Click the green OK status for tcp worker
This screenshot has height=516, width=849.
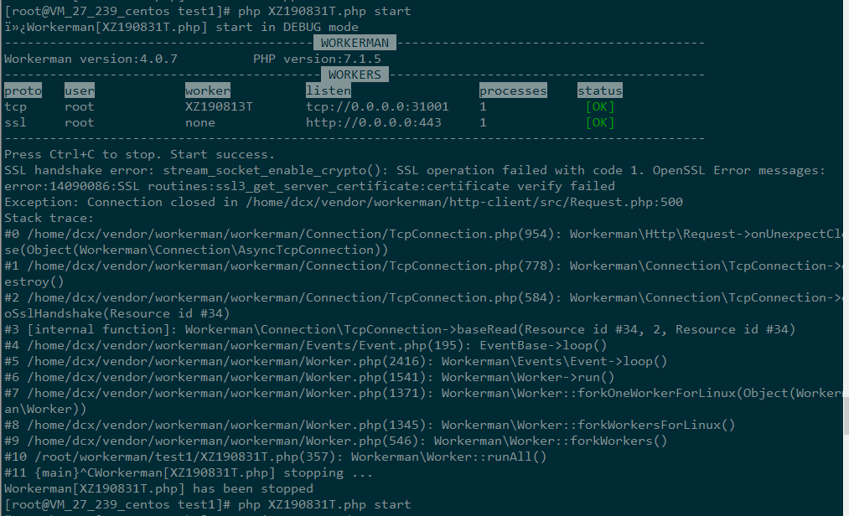(x=600, y=106)
